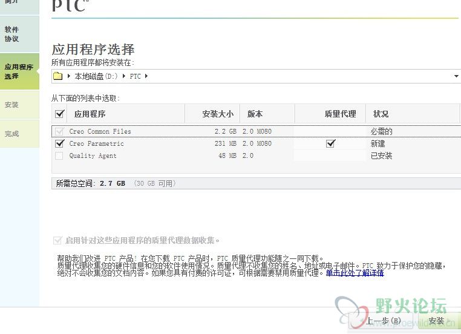This screenshot has width=461, height=334.
Task: Toggle quality agent checkbox for Creo Parametric
Action: coord(331,143)
